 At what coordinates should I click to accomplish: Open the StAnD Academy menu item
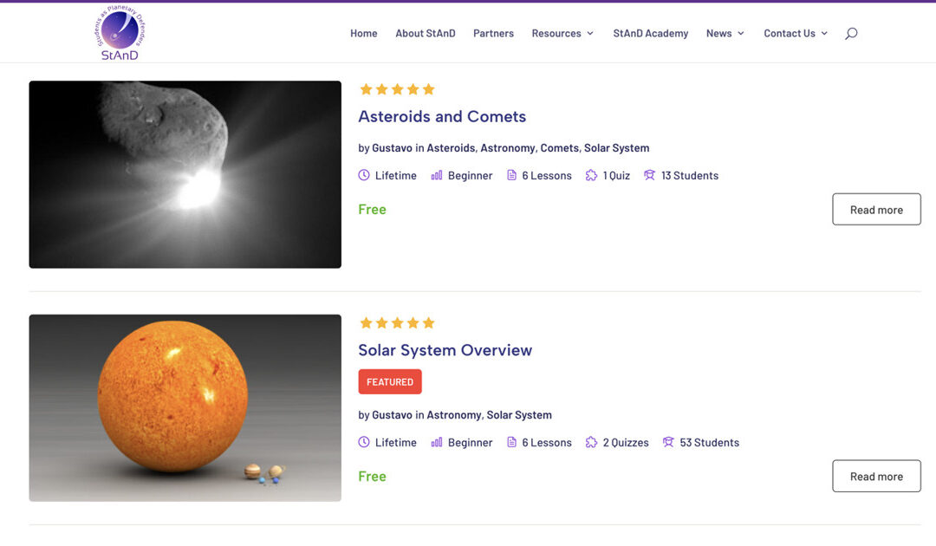(651, 33)
